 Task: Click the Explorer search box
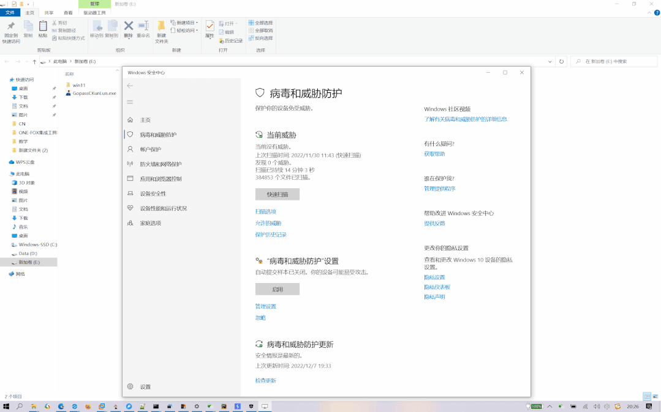tap(614, 62)
